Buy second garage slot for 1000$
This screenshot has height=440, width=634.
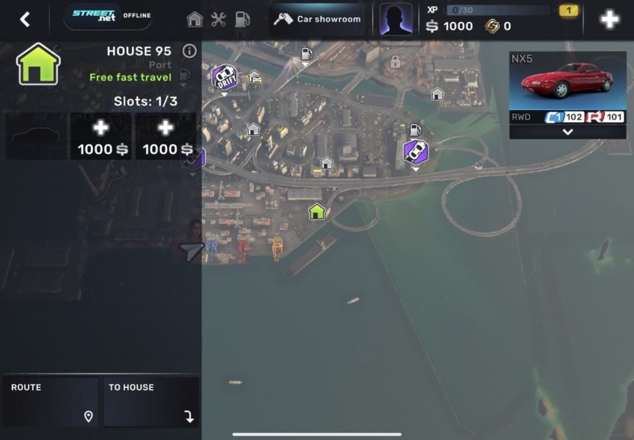[101, 136]
